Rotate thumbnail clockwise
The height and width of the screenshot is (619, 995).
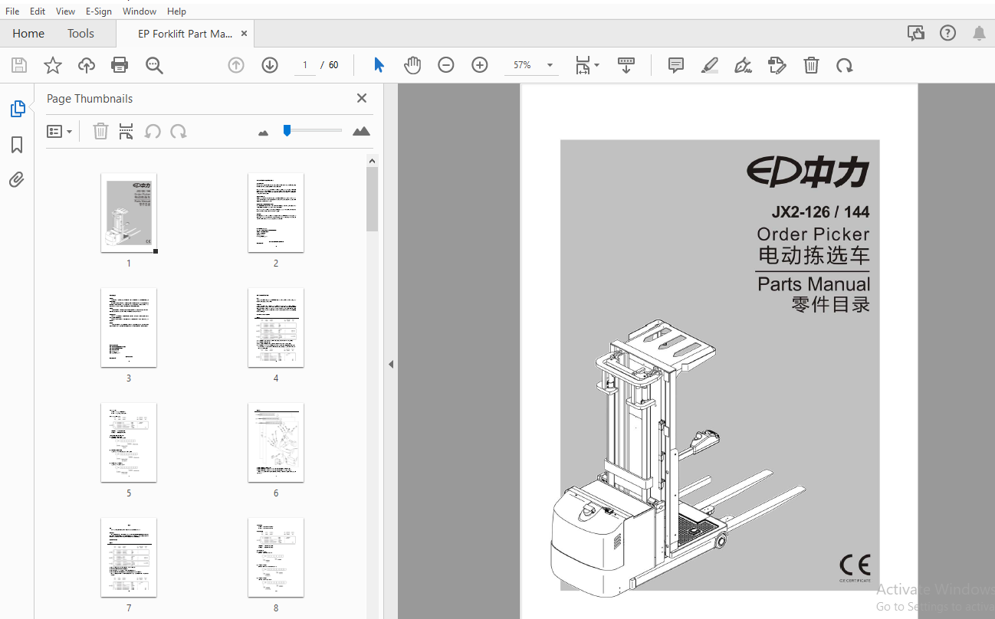pyautogui.click(x=179, y=132)
